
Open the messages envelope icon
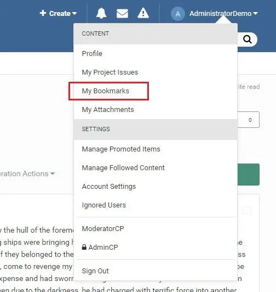[122, 14]
